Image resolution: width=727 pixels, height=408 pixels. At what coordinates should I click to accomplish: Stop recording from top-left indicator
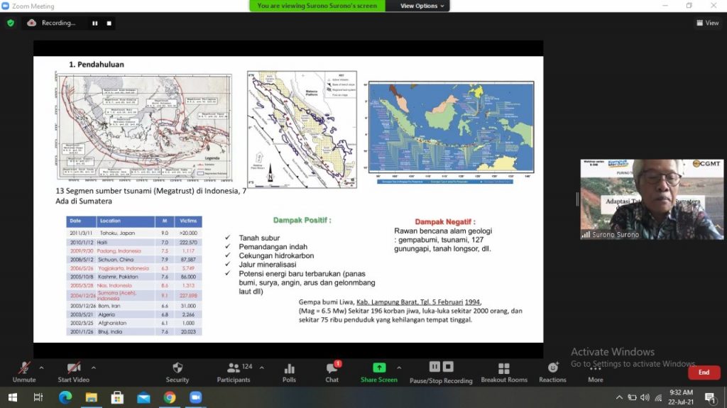coord(109,23)
